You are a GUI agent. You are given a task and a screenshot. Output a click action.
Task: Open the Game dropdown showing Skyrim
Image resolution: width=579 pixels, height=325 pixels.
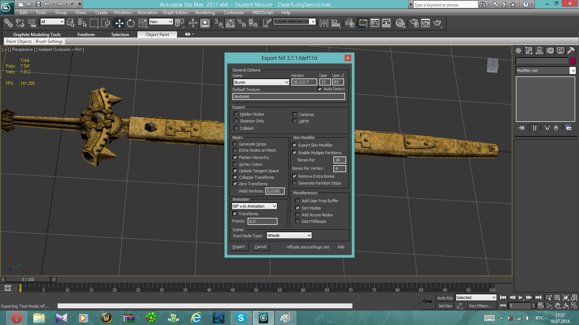point(261,82)
